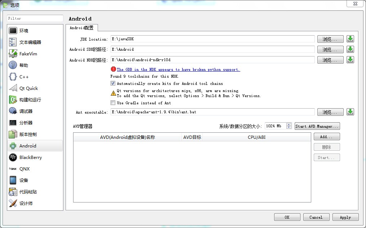This screenshot has height=228, width=366.
Task: Click the 1024 Mb partition size field
Action: [x=276, y=126]
